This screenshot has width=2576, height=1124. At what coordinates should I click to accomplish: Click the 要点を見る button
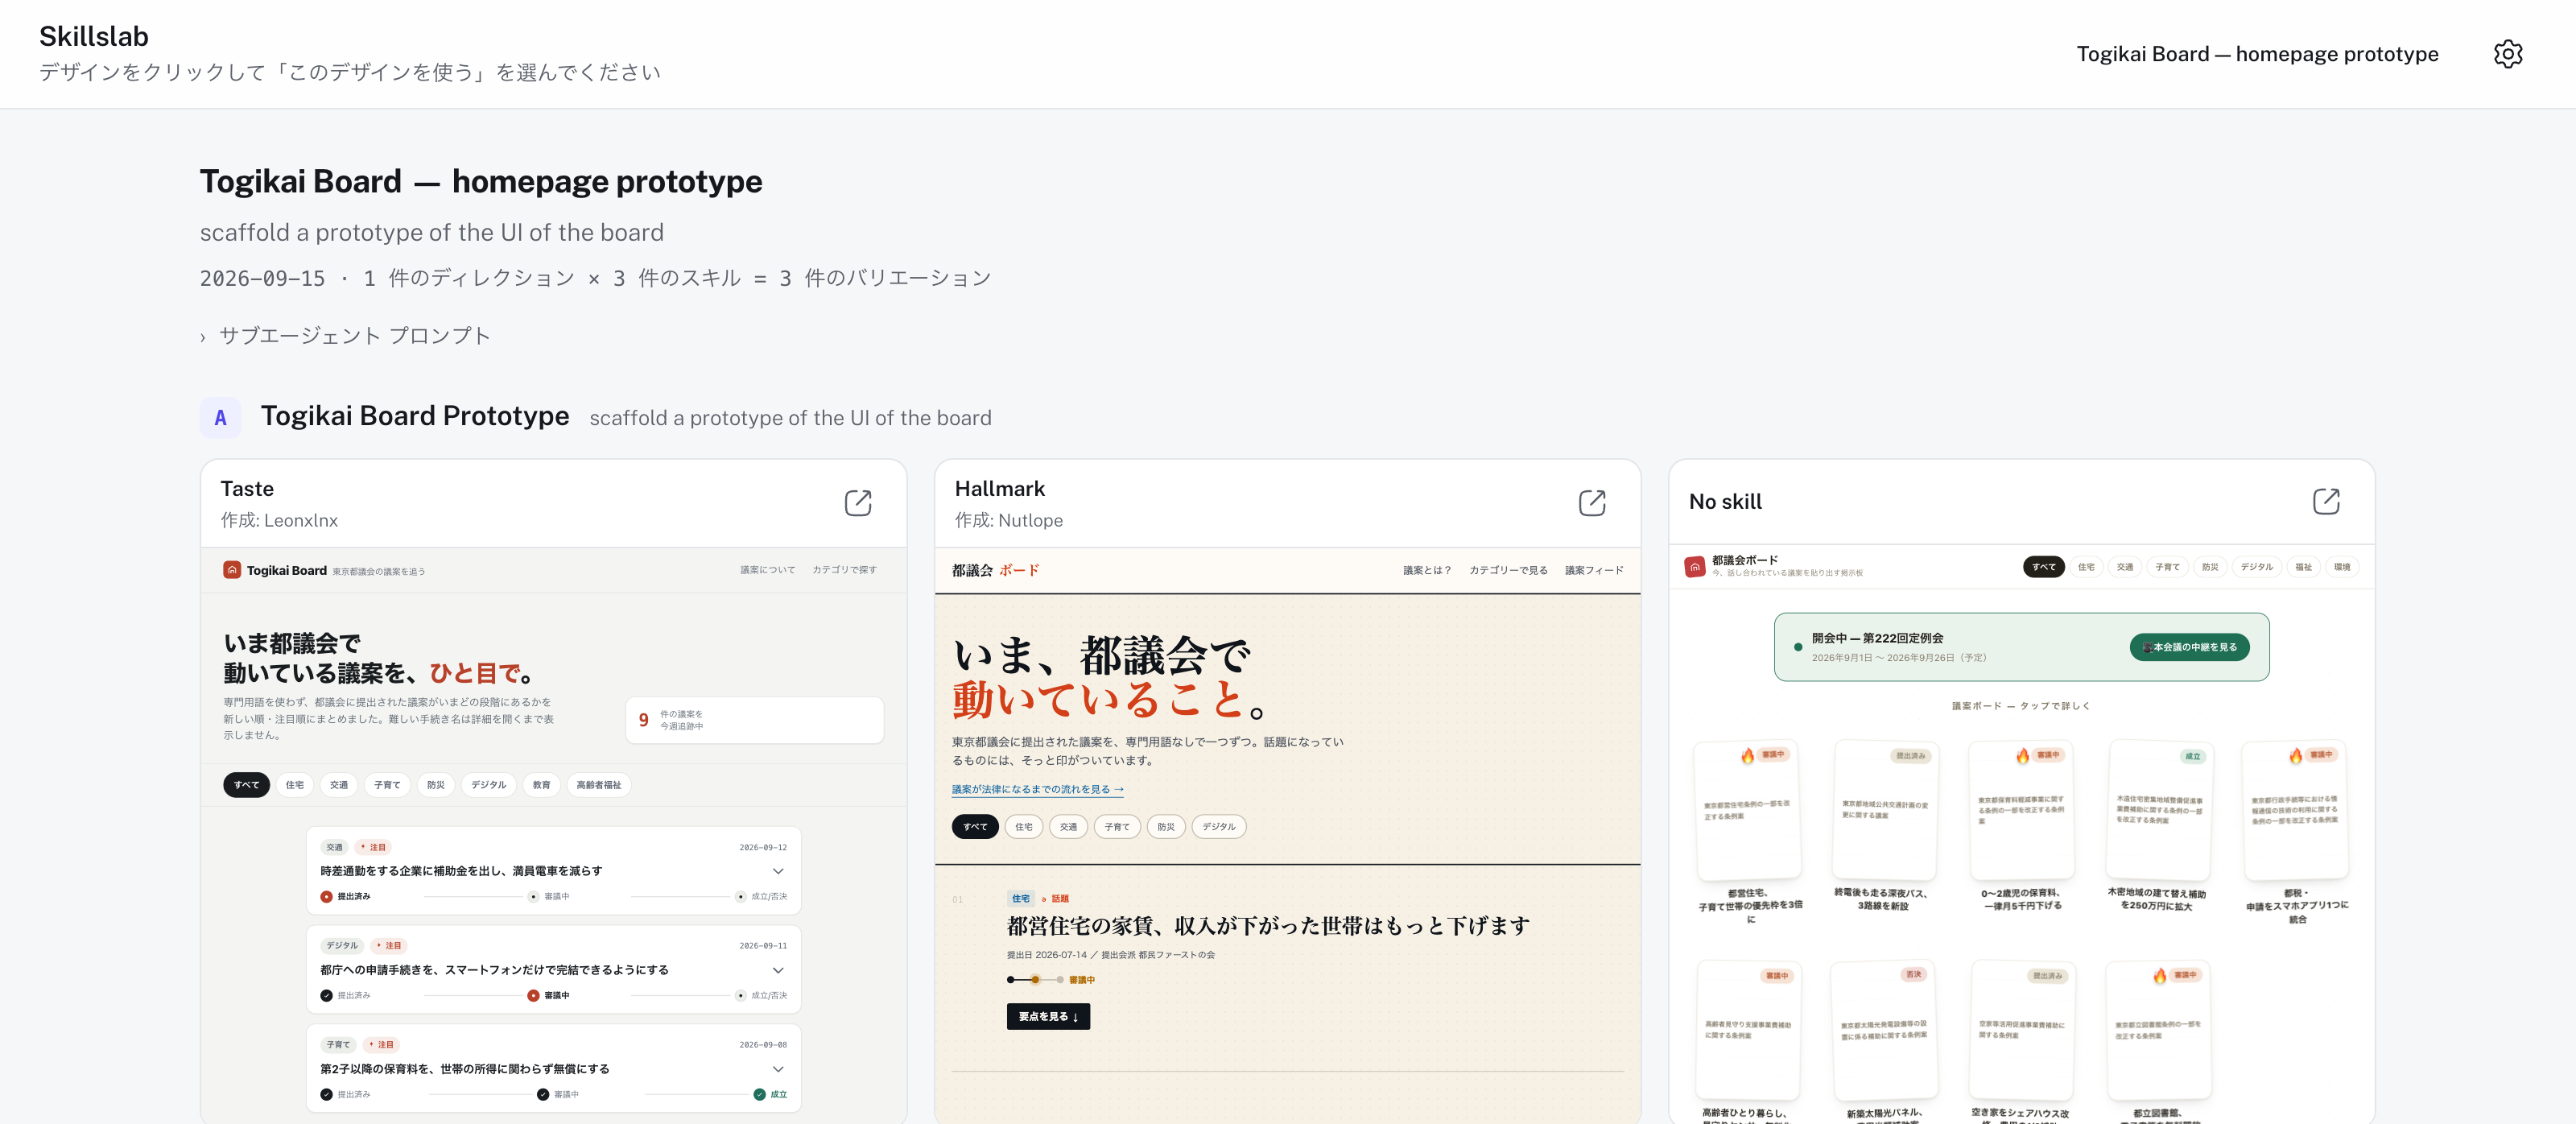(1048, 1016)
